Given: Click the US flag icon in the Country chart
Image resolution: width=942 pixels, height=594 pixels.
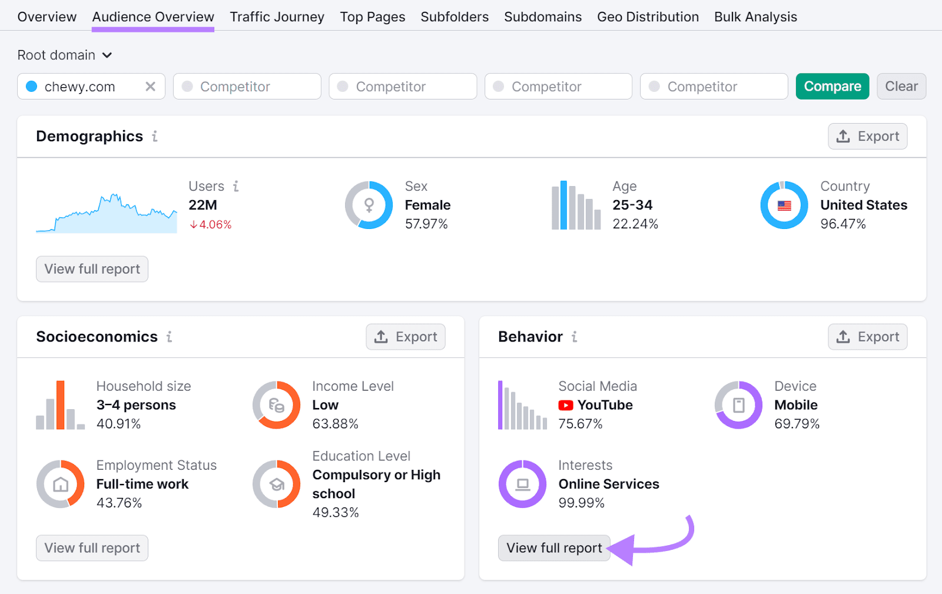Looking at the screenshot, I should coord(784,205).
